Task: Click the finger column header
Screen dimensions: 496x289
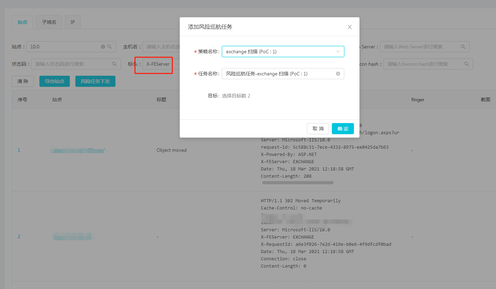Action: (x=418, y=100)
